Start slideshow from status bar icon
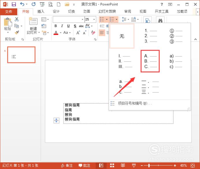The height and width of the screenshot is (169, 200). coord(134,166)
